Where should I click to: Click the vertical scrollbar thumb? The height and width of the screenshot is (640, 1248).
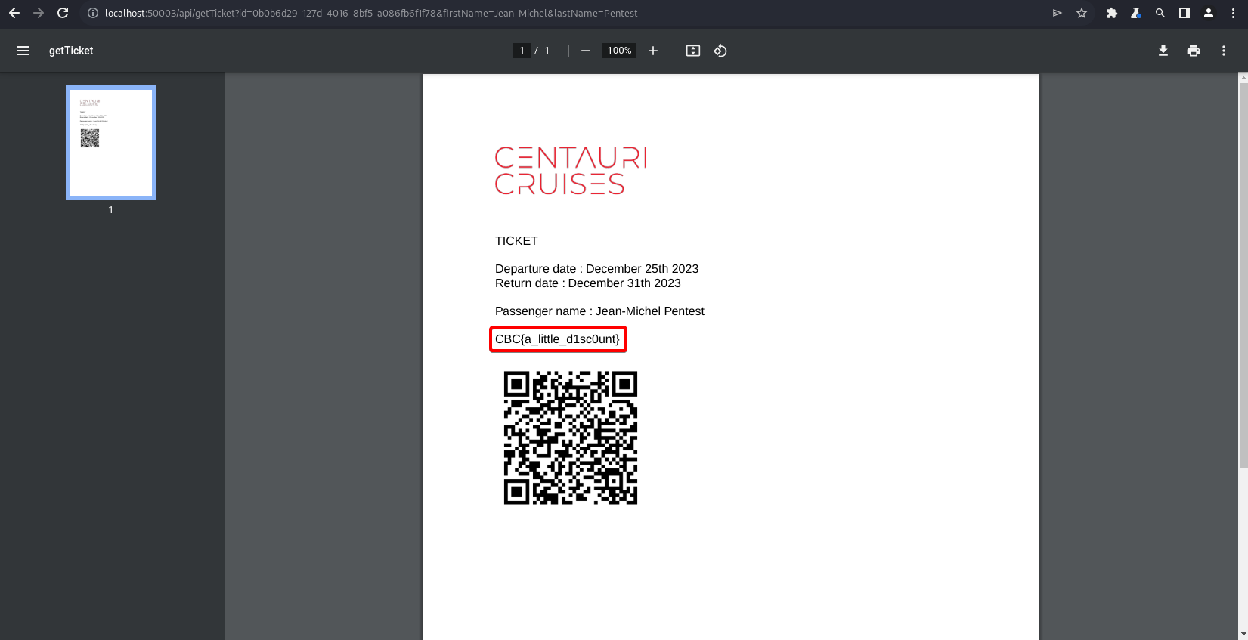tap(1243, 275)
